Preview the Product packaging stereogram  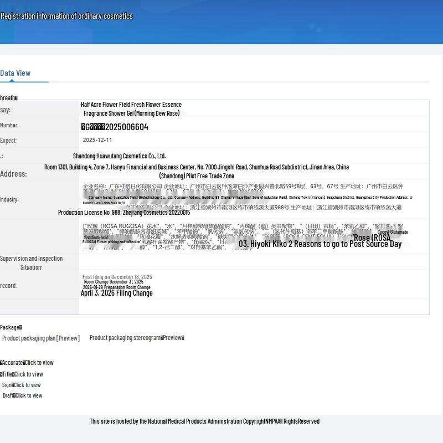click(137, 338)
